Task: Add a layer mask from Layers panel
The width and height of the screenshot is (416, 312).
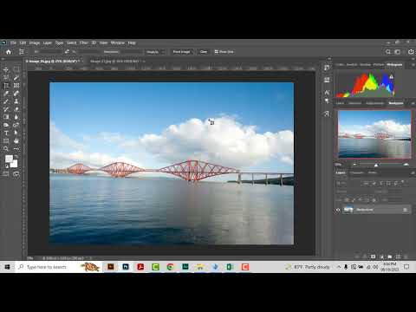Action: (373, 257)
